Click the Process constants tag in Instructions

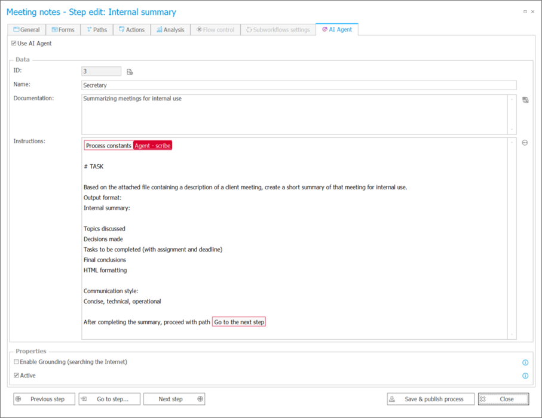(108, 146)
